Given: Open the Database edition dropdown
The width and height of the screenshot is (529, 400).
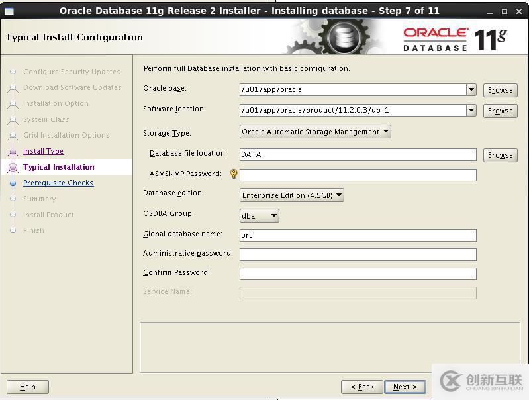Looking at the screenshot, I should [291, 195].
